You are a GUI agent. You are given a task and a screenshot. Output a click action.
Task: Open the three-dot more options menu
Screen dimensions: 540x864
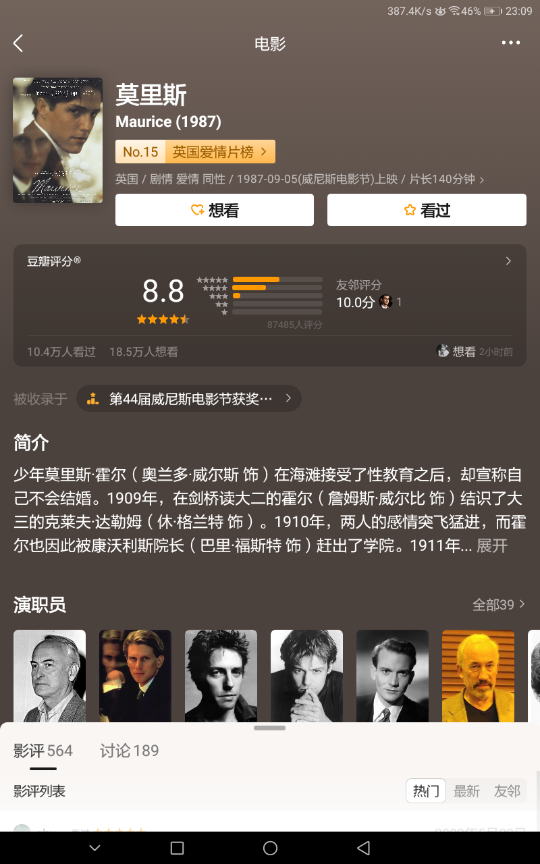point(511,43)
